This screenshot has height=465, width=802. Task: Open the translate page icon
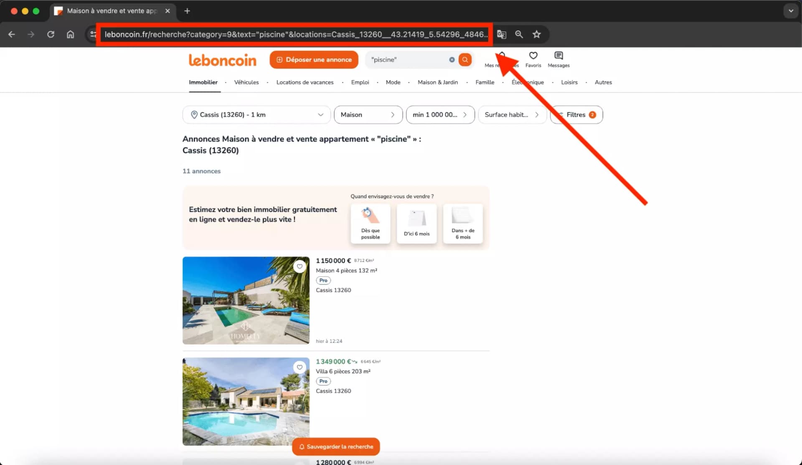501,35
